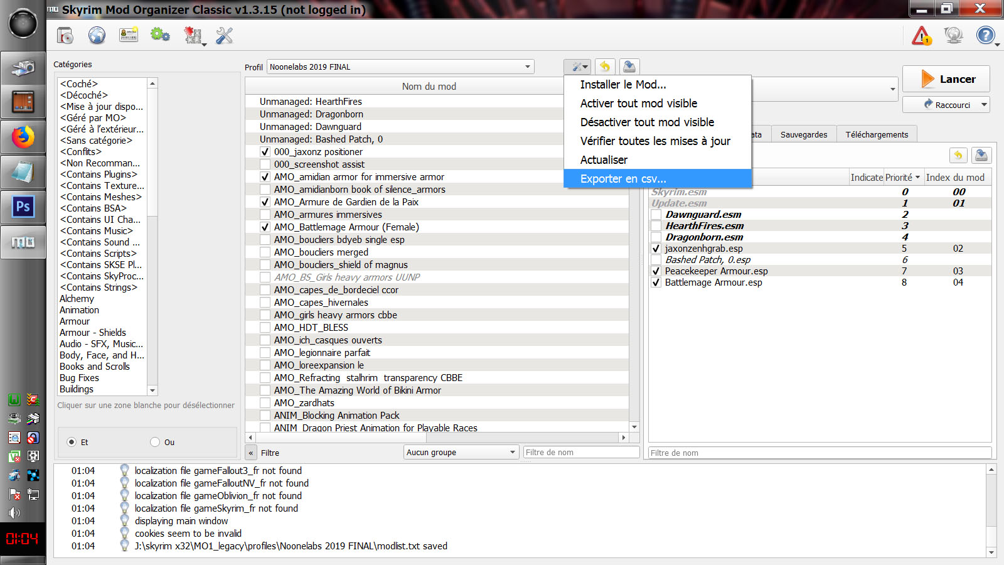
Task: Switch to the Sauvegardes tab
Action: click(x=804, y=134)
